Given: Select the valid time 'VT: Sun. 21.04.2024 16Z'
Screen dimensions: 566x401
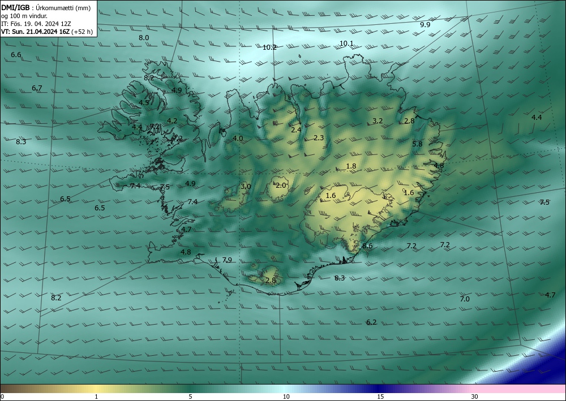Looking at the screenshot, I should 35,32.
